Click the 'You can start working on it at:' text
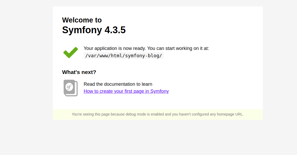This screenshot has height=155, width=297. pos(178,48)
